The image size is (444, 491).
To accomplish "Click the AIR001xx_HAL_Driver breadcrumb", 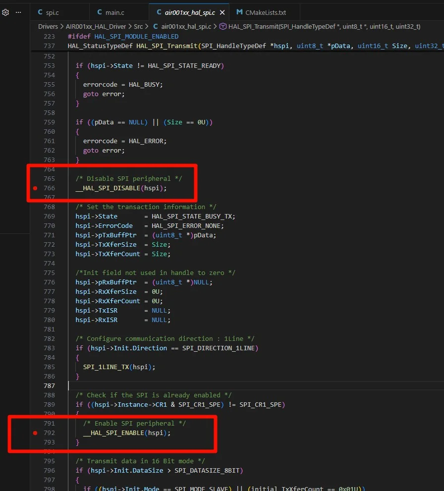I will coord(96,27).
